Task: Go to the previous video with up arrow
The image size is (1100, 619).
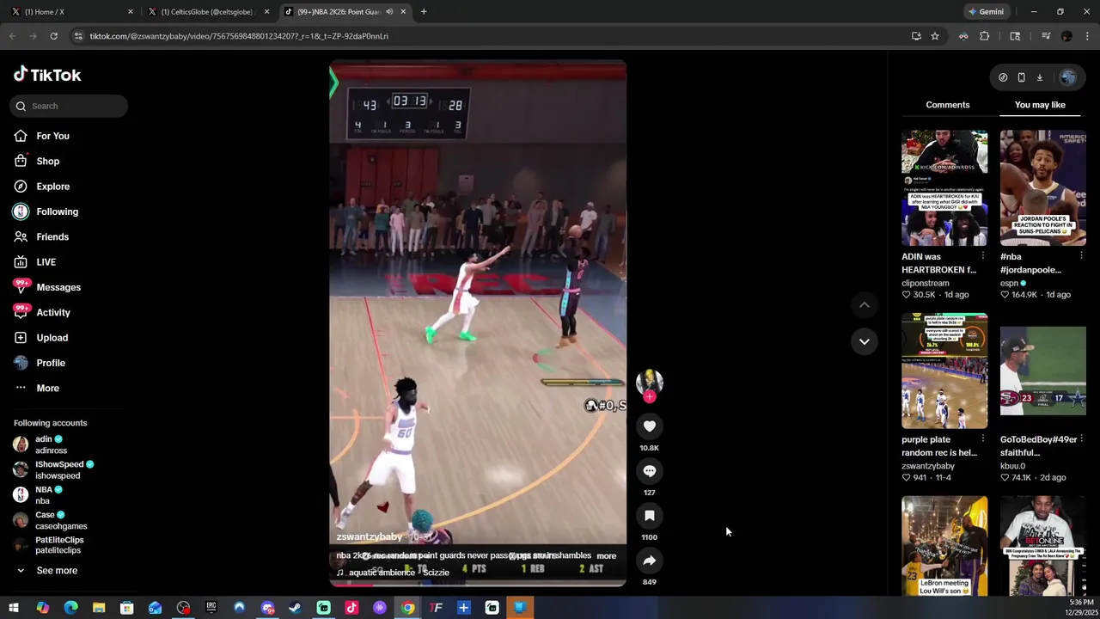Action: point(865,305)
